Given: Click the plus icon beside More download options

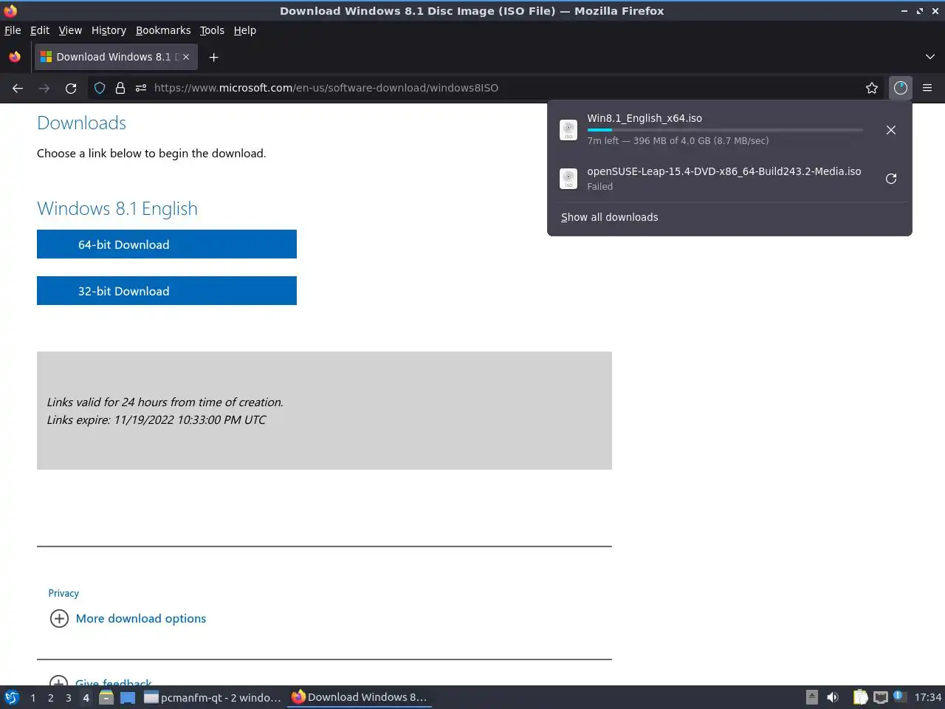Looking at the screenshot, I should [59, 618].
